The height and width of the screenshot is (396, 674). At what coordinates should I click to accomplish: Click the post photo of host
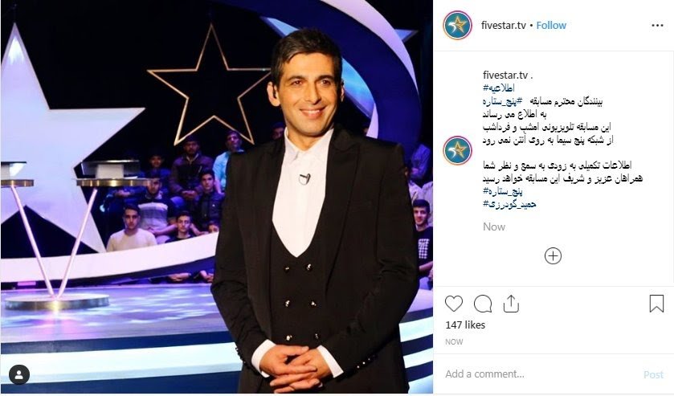click(217, 197)
